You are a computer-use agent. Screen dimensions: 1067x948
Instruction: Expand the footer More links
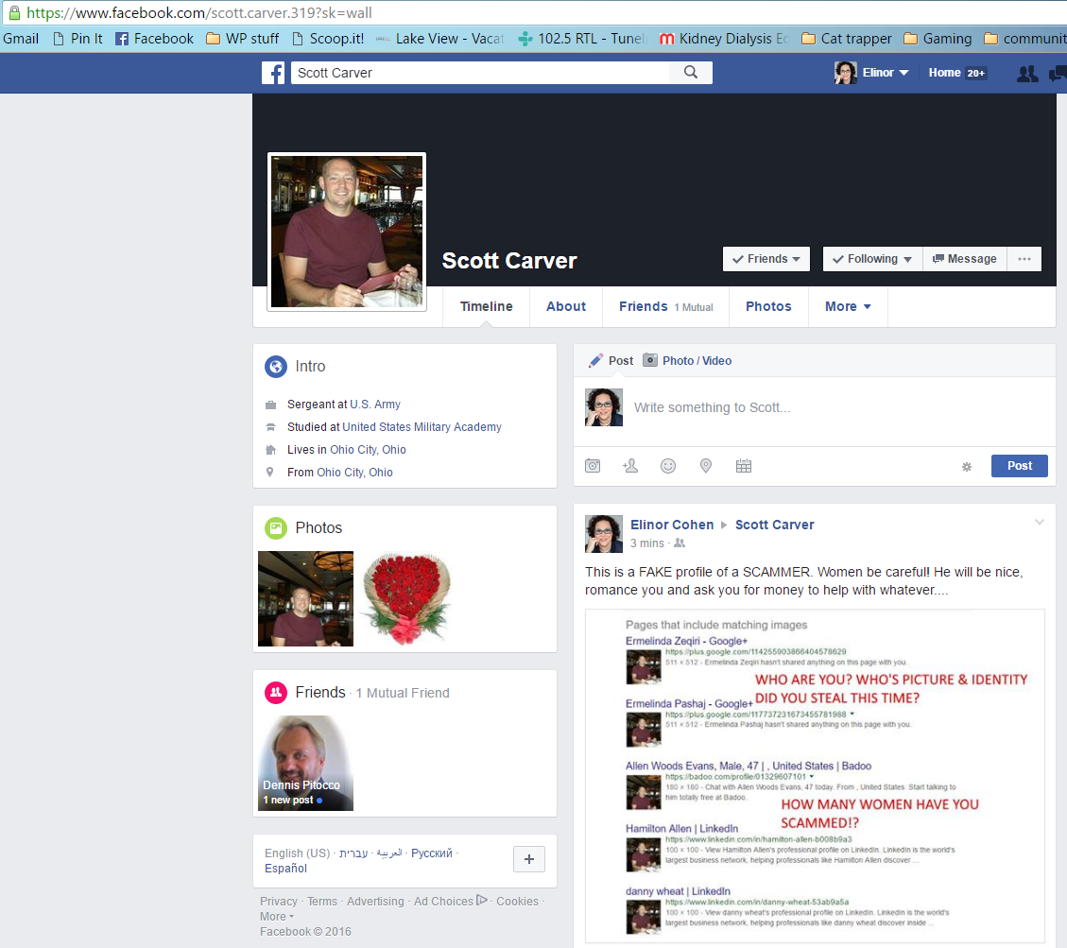277,917
